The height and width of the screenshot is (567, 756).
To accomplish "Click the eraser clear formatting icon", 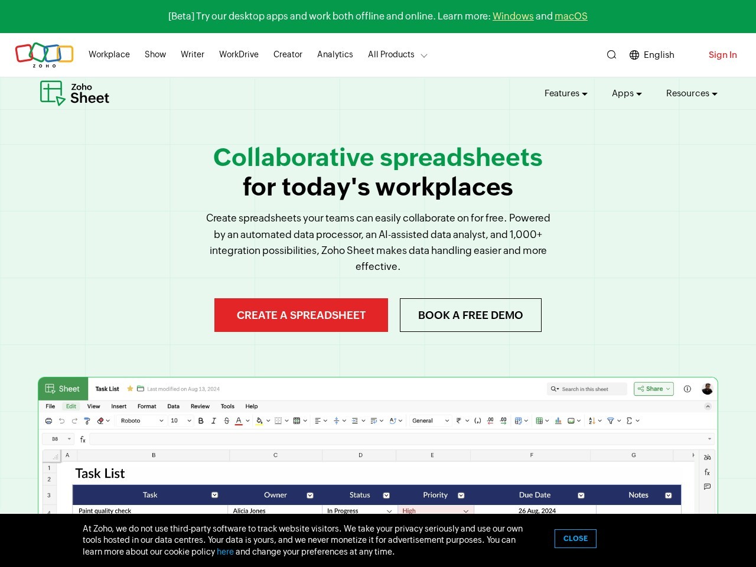I will [x=100, y=421].
